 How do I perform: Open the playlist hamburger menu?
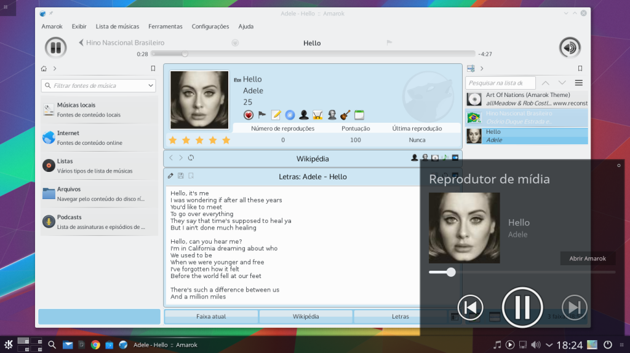click(x=578, y=83)
